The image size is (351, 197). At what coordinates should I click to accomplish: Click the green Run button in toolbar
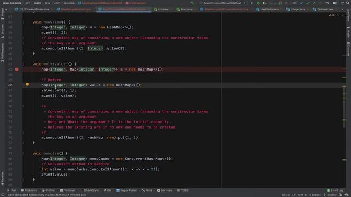pos(252,3)
